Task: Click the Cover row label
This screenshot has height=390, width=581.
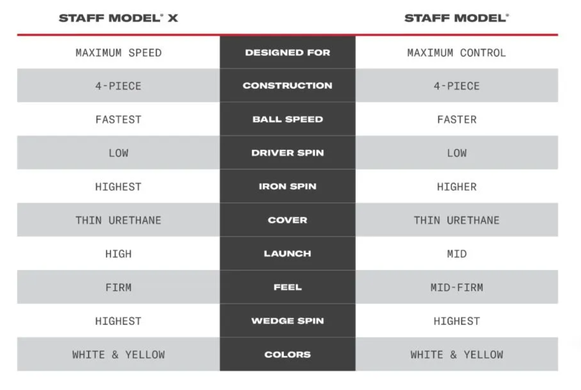Action: click(287, 220)
